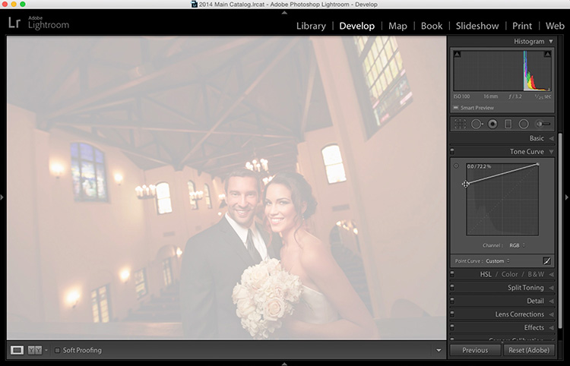This screenshot has height=366, width=570.
Task: Select the black point on tone curve
Action: (466, 184)
